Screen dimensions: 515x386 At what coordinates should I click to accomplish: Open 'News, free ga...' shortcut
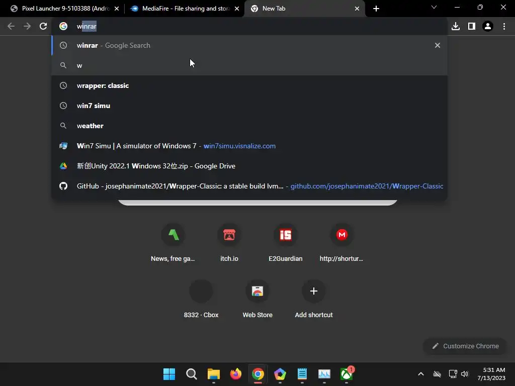pyautogui.click(x=173, y=243)
